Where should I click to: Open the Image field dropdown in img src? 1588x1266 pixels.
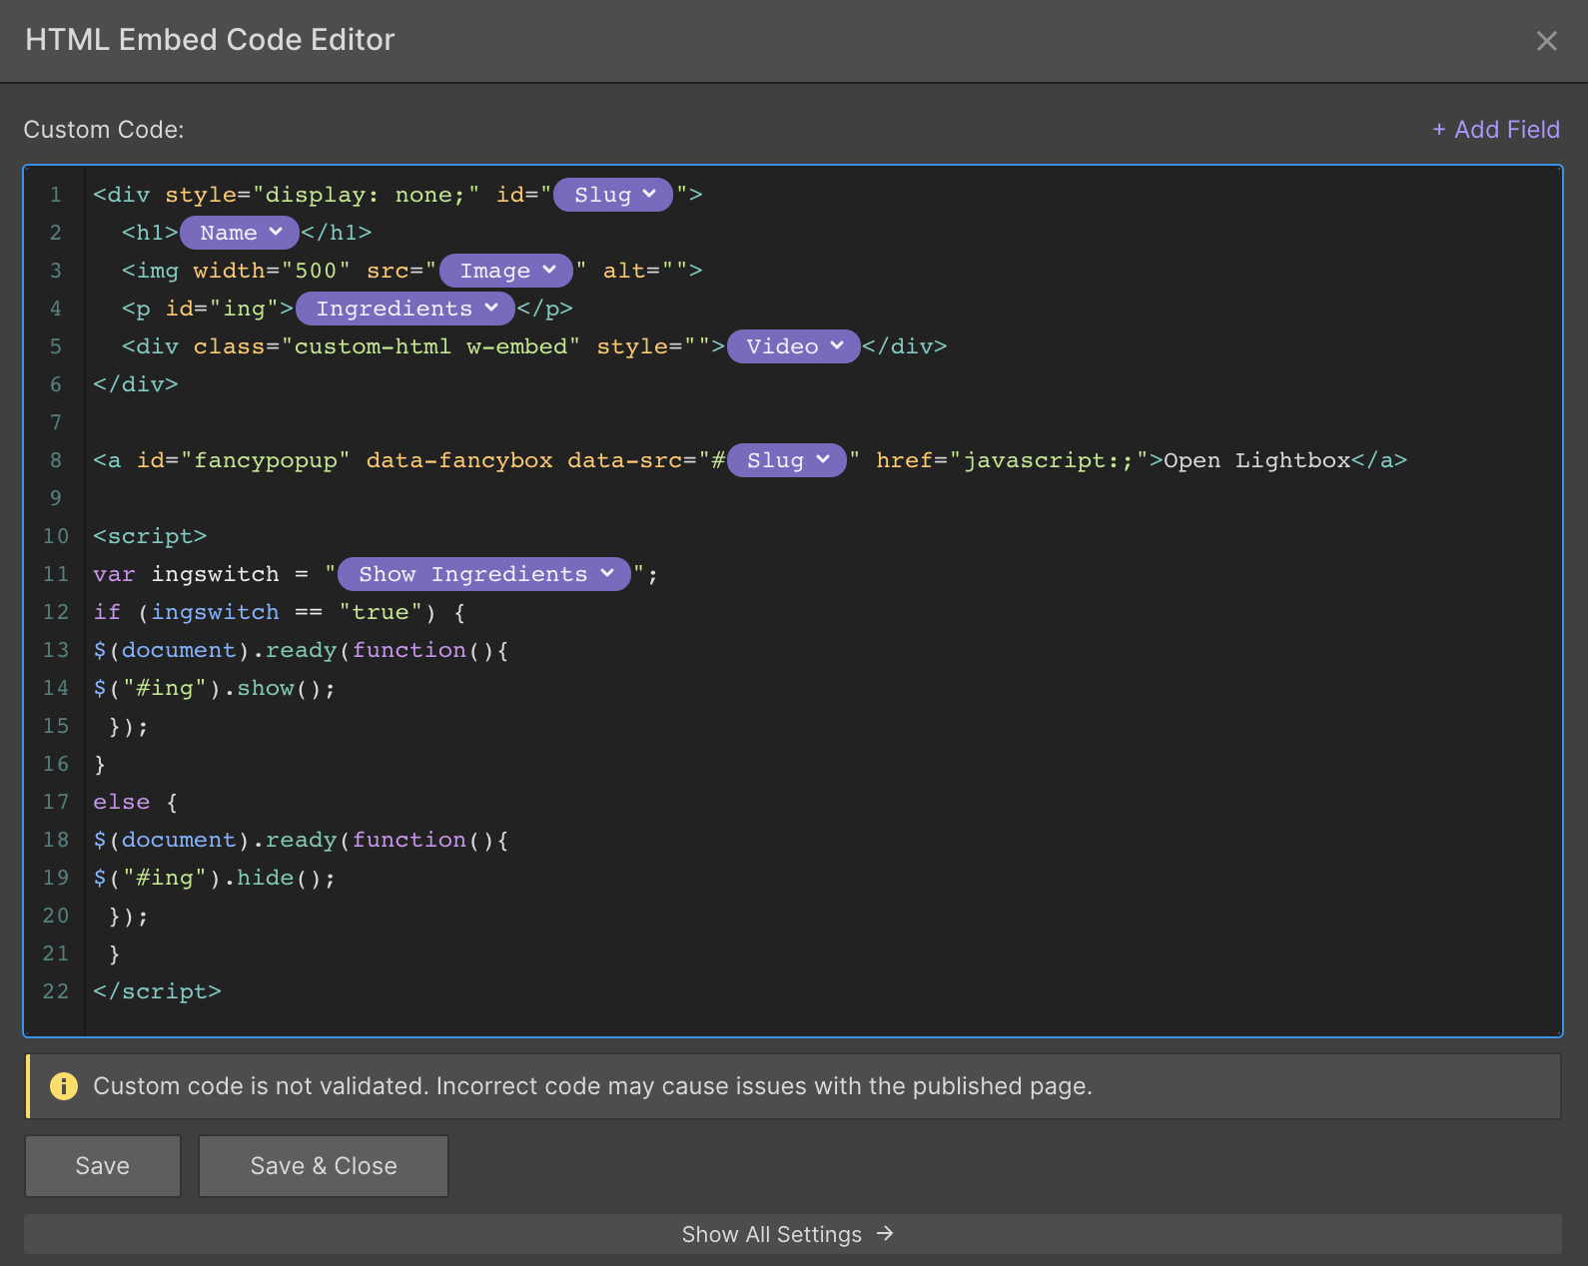pos(506,271)
